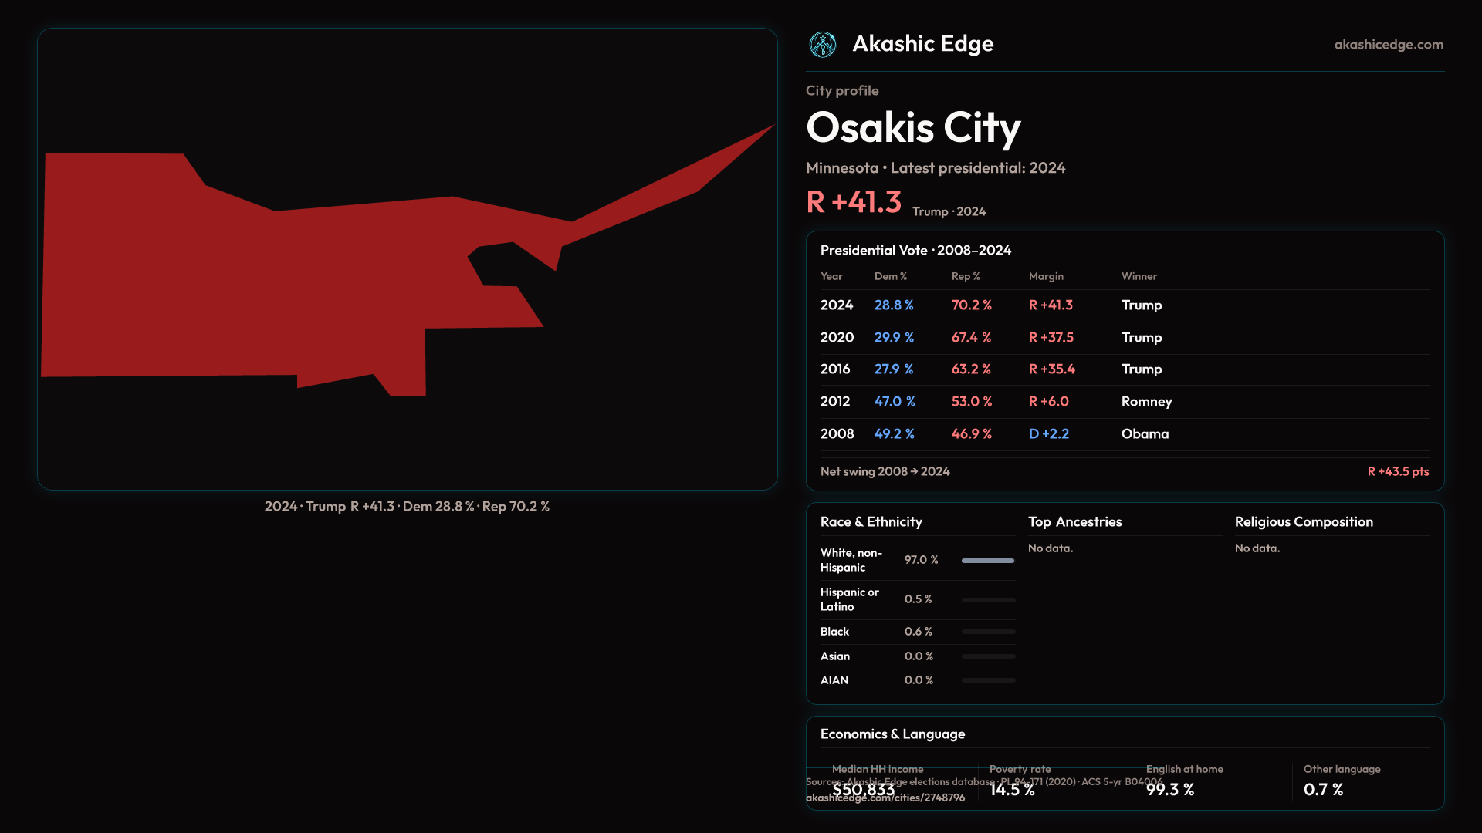Click the R +41.3 margin headline
Viewport: 1482px width, 833px height.
(x=853, y=203)
